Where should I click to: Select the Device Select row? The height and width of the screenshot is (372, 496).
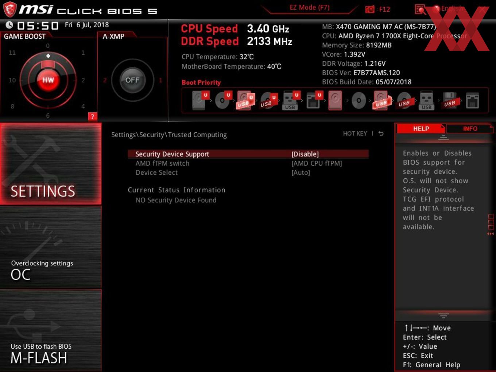click(248, 173)
